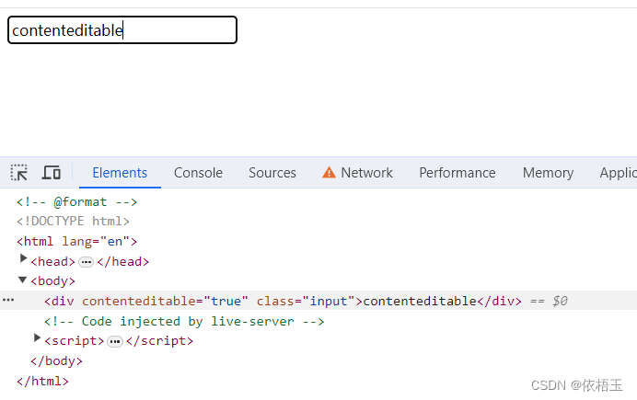Click the == $0 marker on the div row
The height and width of the screenshot is (400, 637).
click(x=549, y=301)
